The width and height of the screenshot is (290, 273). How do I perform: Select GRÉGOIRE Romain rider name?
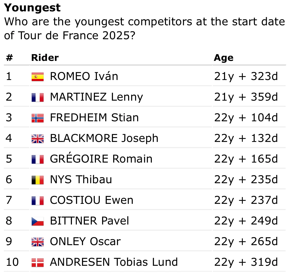(101, 158)
